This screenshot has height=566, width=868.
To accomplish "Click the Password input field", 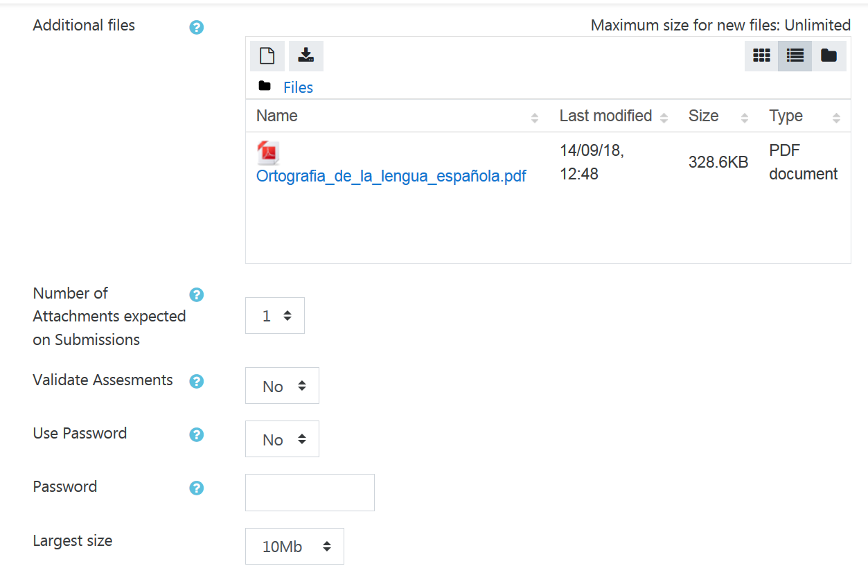I will coord(310,493).
